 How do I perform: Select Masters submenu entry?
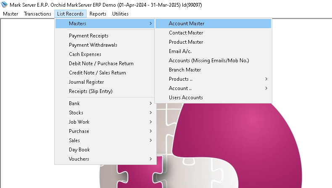click(x=105, y=24)
